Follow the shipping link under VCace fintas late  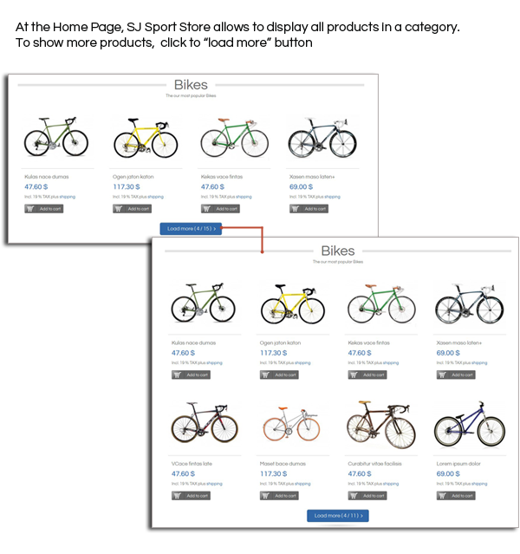[x=214, y=484]
